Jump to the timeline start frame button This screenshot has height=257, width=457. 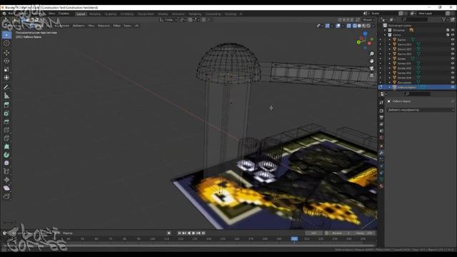click(179, 233)
